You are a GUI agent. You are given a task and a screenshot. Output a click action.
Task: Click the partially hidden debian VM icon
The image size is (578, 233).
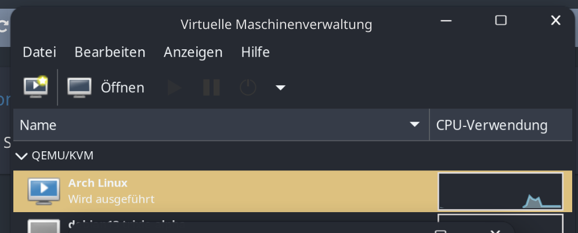(44, 226)
